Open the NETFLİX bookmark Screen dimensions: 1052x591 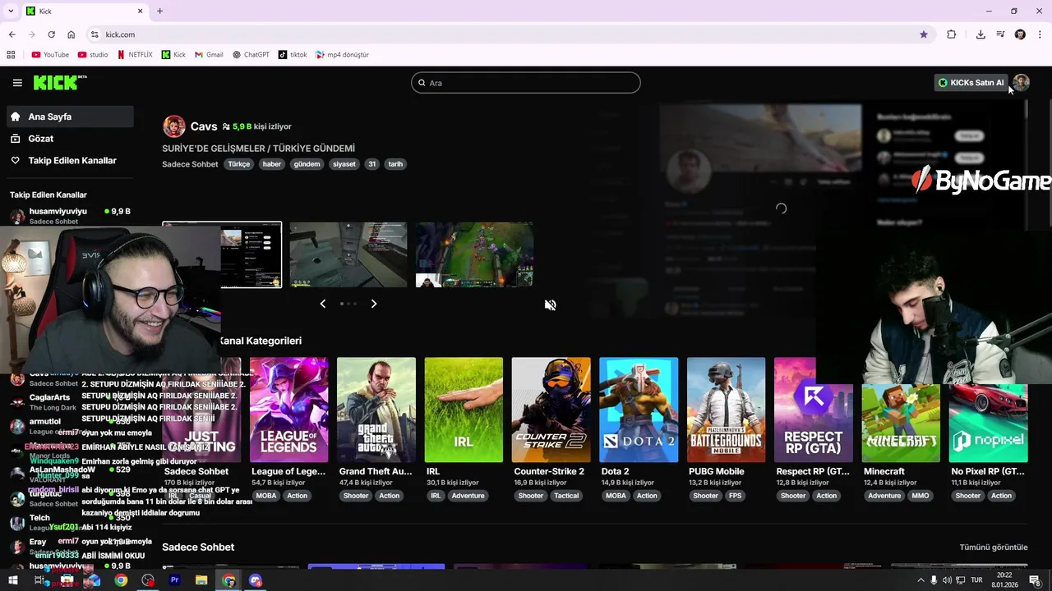(135, 55)
